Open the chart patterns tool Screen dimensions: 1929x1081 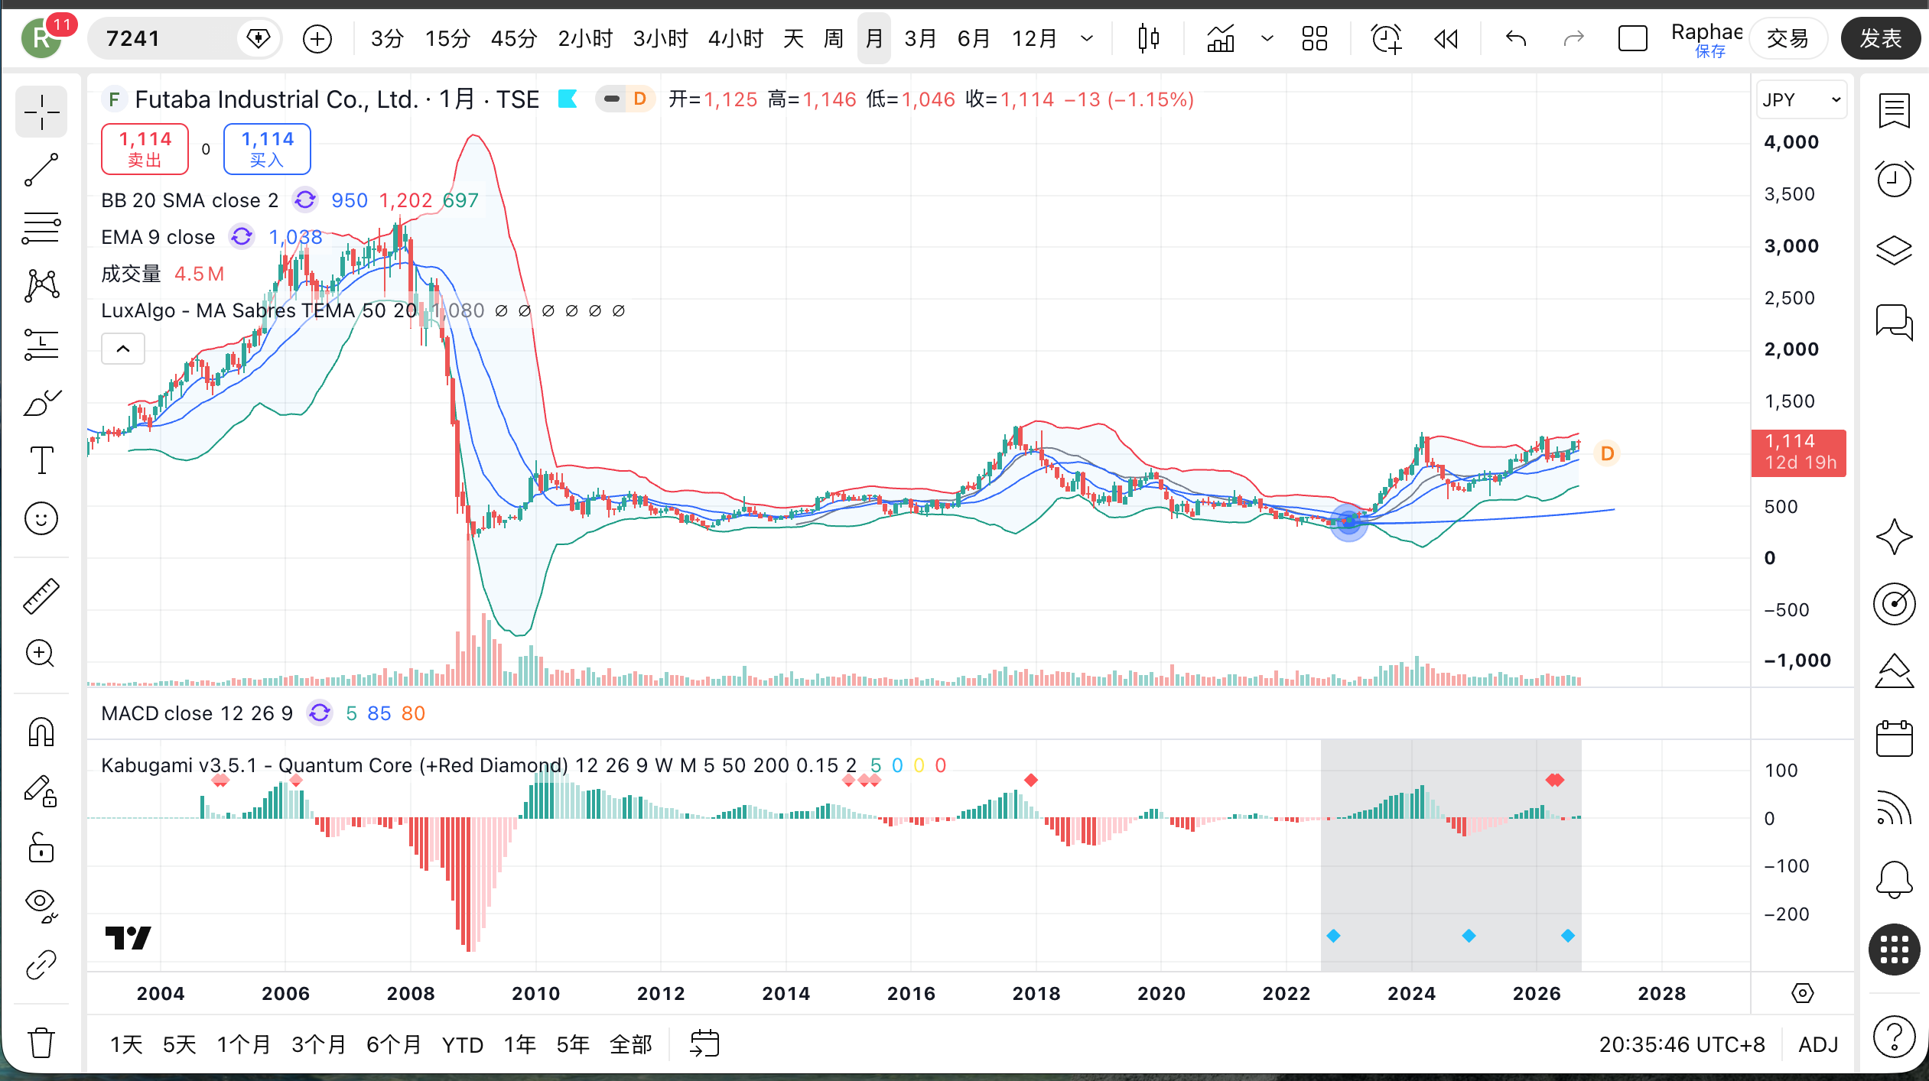tap(41, 286)
